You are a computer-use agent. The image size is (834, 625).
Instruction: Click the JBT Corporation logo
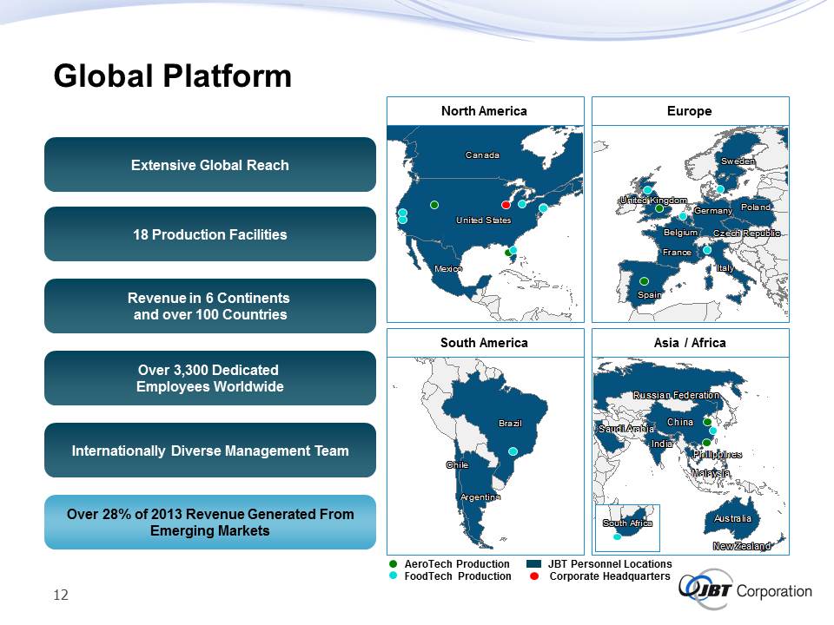(745, 589)
